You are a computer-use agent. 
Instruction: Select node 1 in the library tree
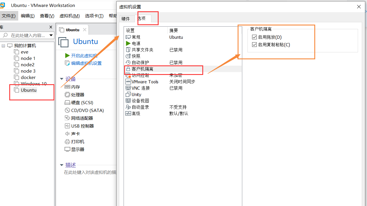click(x=28, y=58)
